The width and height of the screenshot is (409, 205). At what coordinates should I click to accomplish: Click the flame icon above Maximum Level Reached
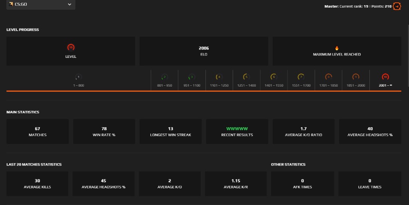click(337, 48)
